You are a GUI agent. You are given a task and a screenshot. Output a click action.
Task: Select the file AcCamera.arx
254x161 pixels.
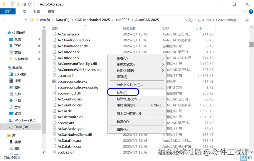pos(68,34)
